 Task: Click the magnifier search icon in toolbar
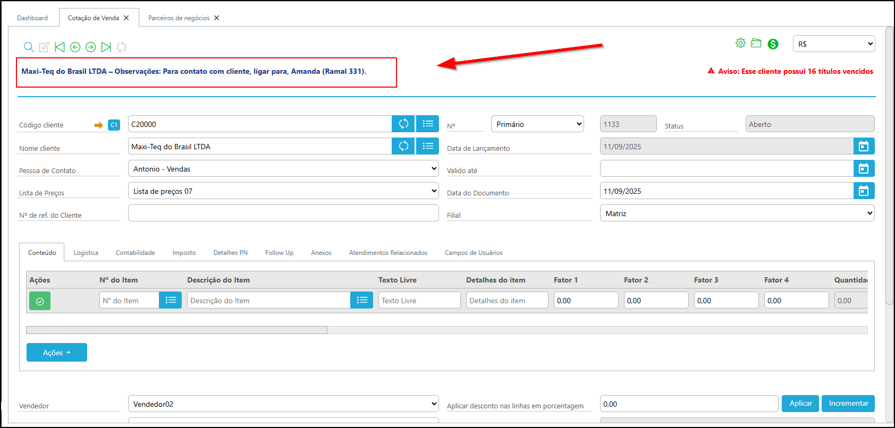(29, 47)
